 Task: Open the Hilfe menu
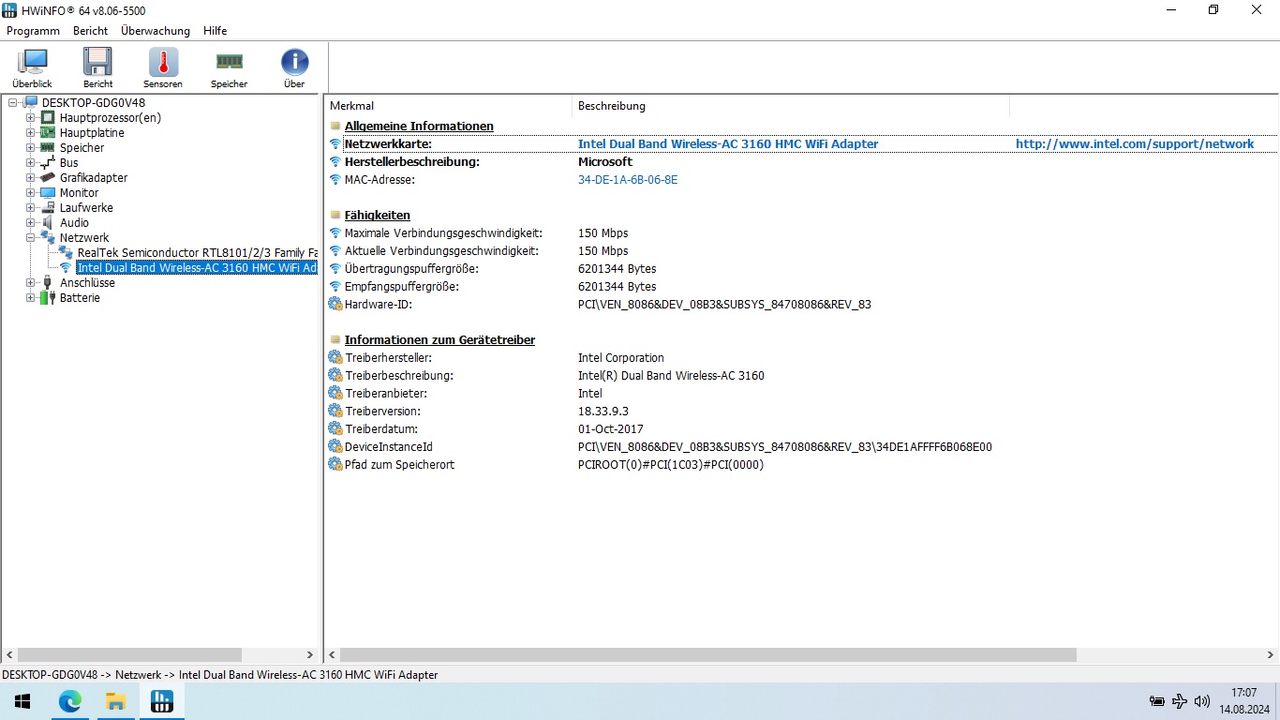216,31
